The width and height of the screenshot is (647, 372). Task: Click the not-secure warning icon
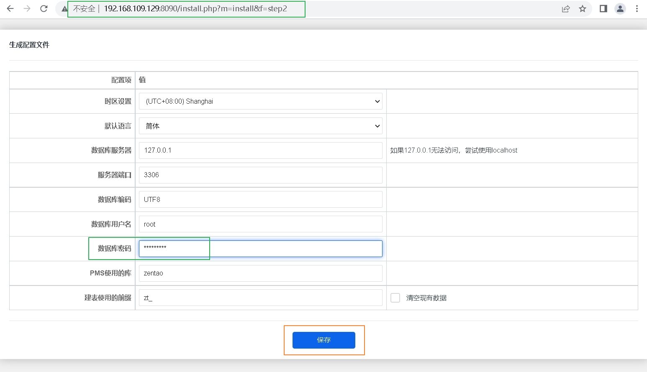pos(64,9)
